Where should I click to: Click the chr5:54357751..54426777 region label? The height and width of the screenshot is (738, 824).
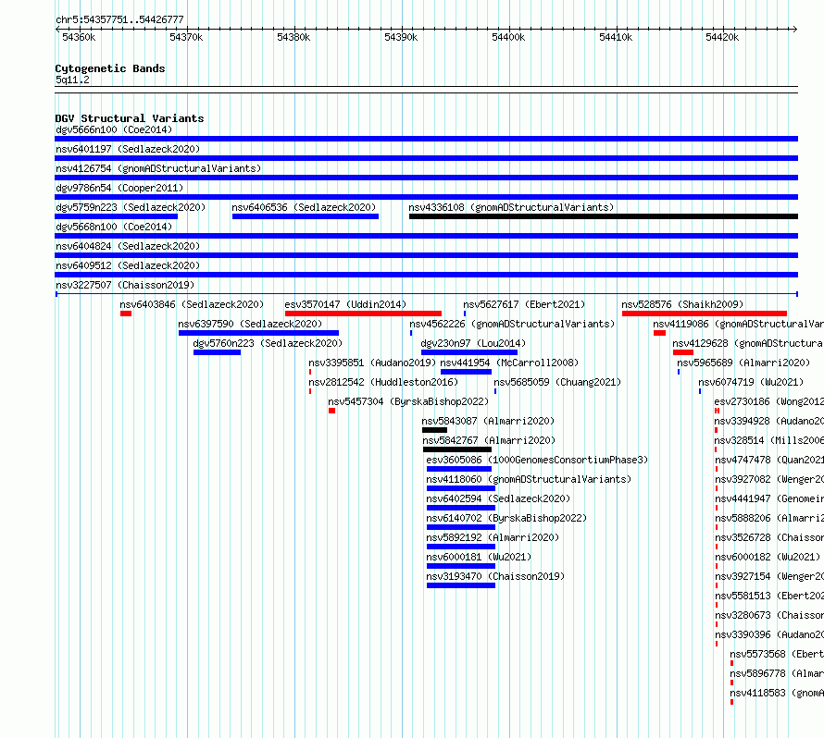pos(119,20)
